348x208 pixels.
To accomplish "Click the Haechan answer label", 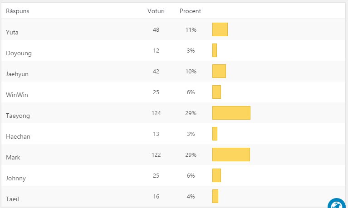I will click(18, 136).
